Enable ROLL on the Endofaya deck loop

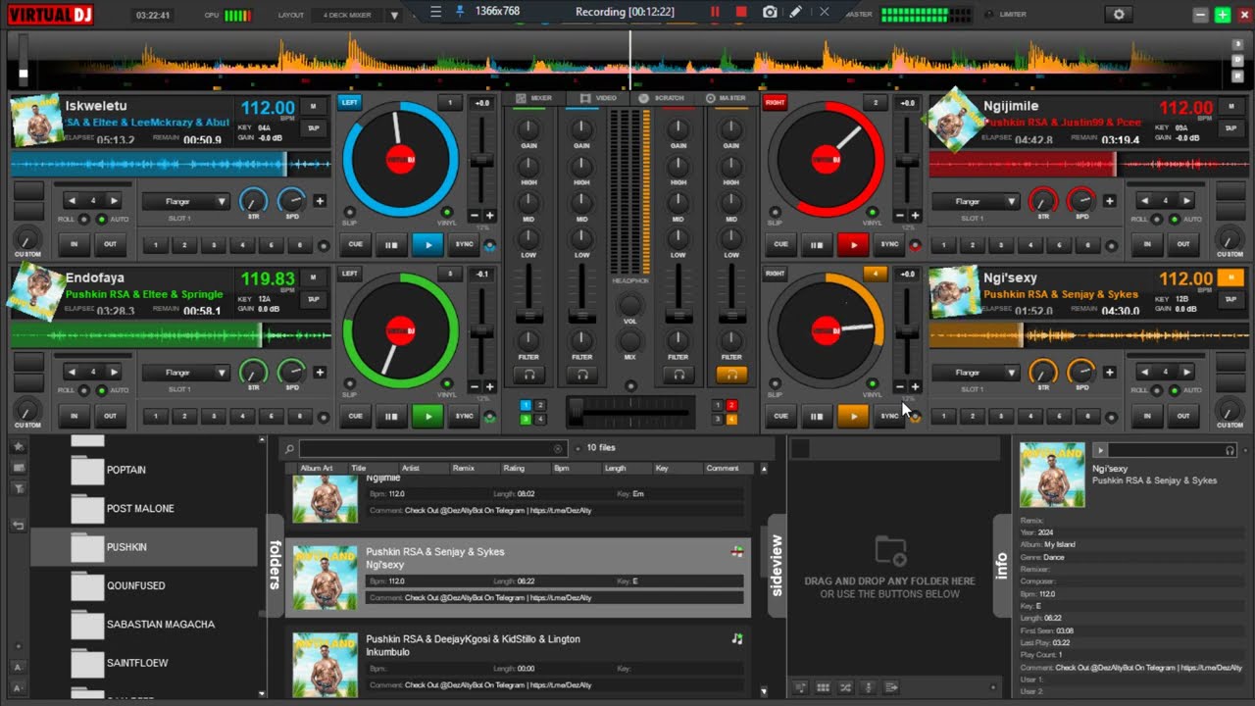[x=84, y=390]
